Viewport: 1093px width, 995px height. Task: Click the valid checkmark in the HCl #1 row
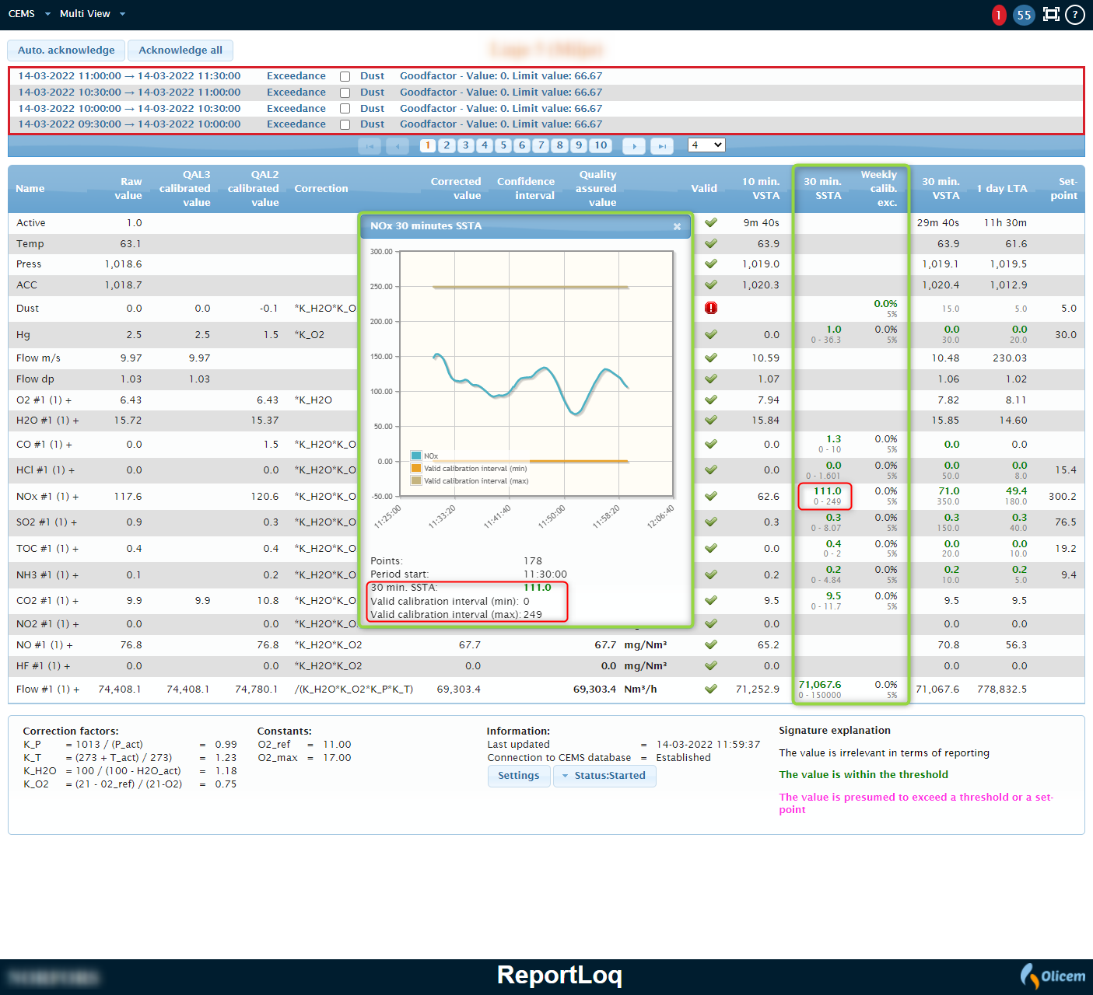click(710, 470)
